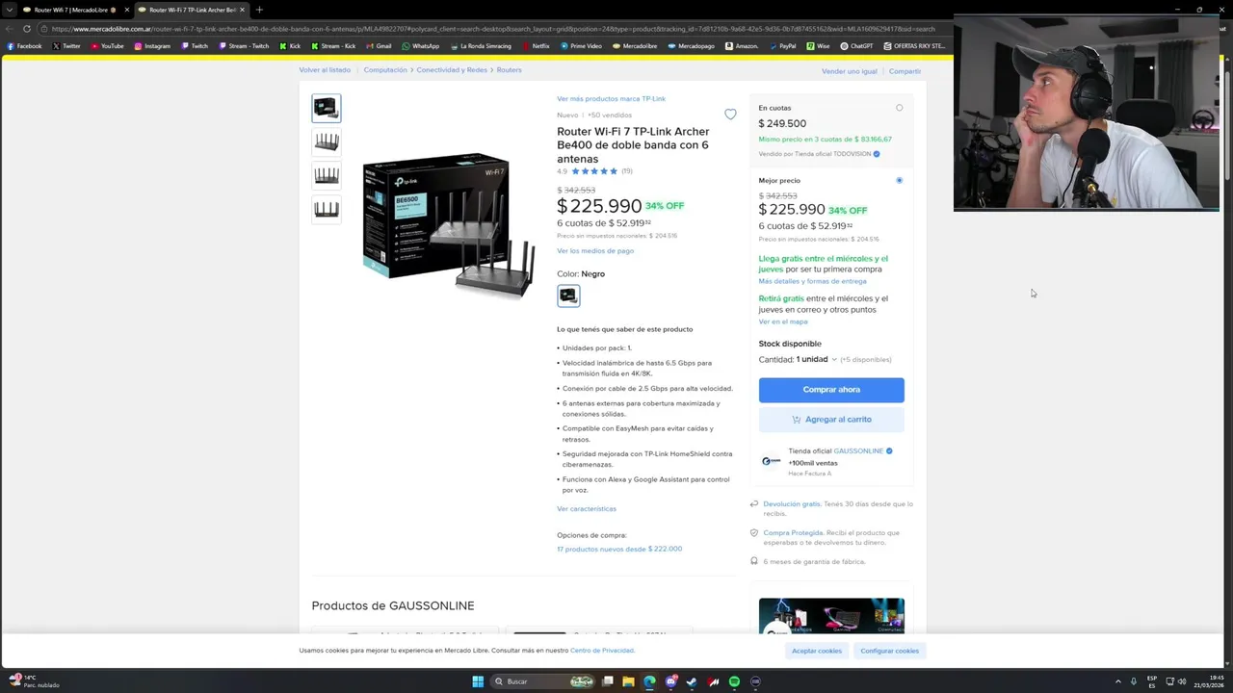Image resolution: width=1233 pixels, height=693 pixels.
Task: Click 'Vender uno igual'
Action: pyautogui.click(x=850, y=71)
